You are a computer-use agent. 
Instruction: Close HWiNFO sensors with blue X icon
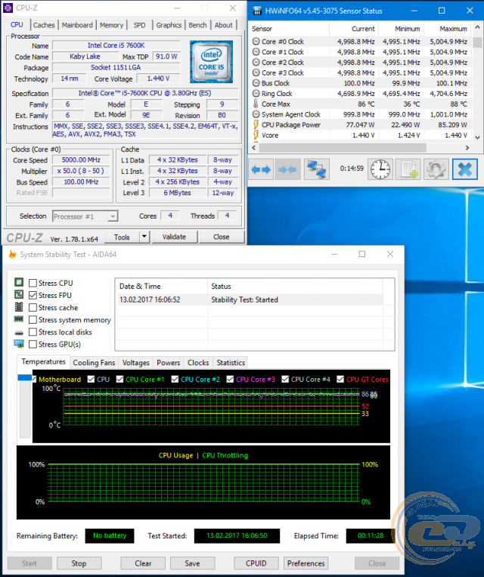pyautogui.click(x=464, y=169)
